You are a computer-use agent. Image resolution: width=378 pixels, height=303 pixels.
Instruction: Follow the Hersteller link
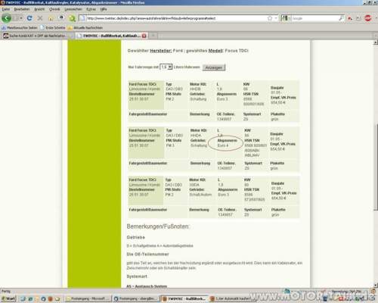(x=161, y=51)
